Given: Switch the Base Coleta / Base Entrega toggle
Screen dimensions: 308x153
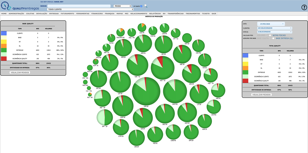Looking at the screenshot, I should coord(273,38).
